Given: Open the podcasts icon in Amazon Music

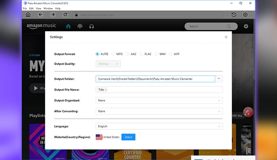Looking at the screenshot, I should [80, 26].
